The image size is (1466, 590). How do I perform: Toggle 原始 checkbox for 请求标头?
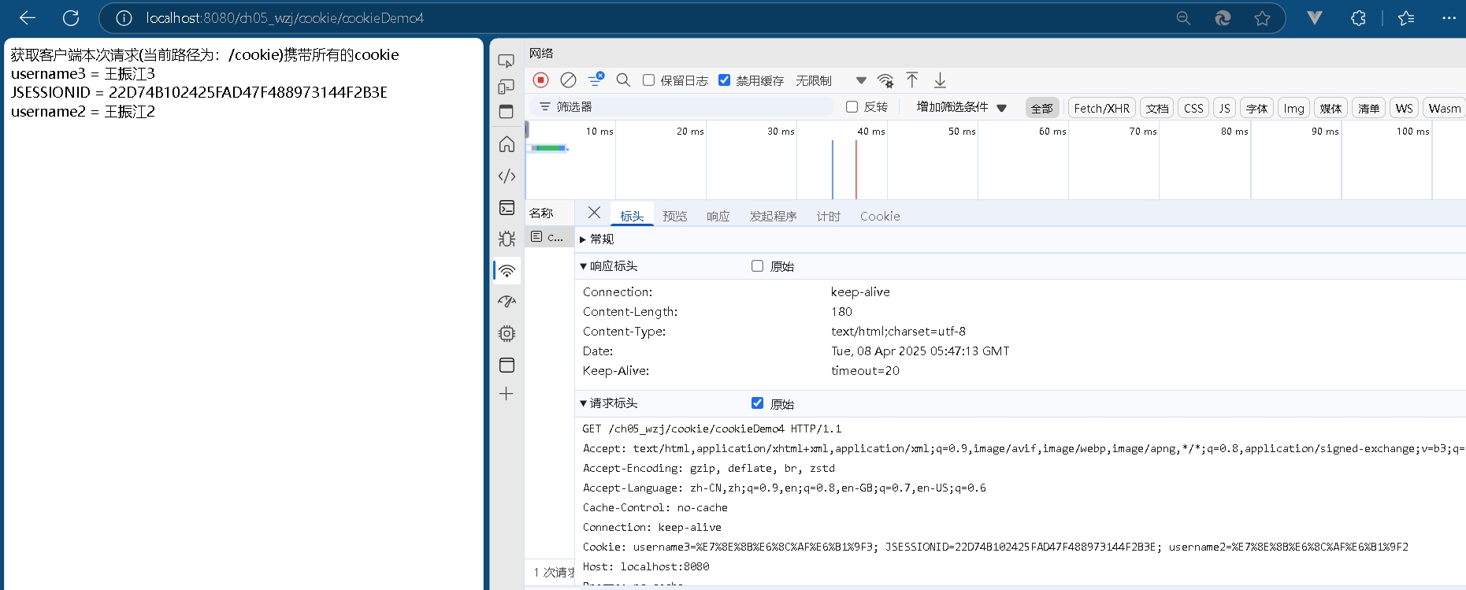(757, 403)
